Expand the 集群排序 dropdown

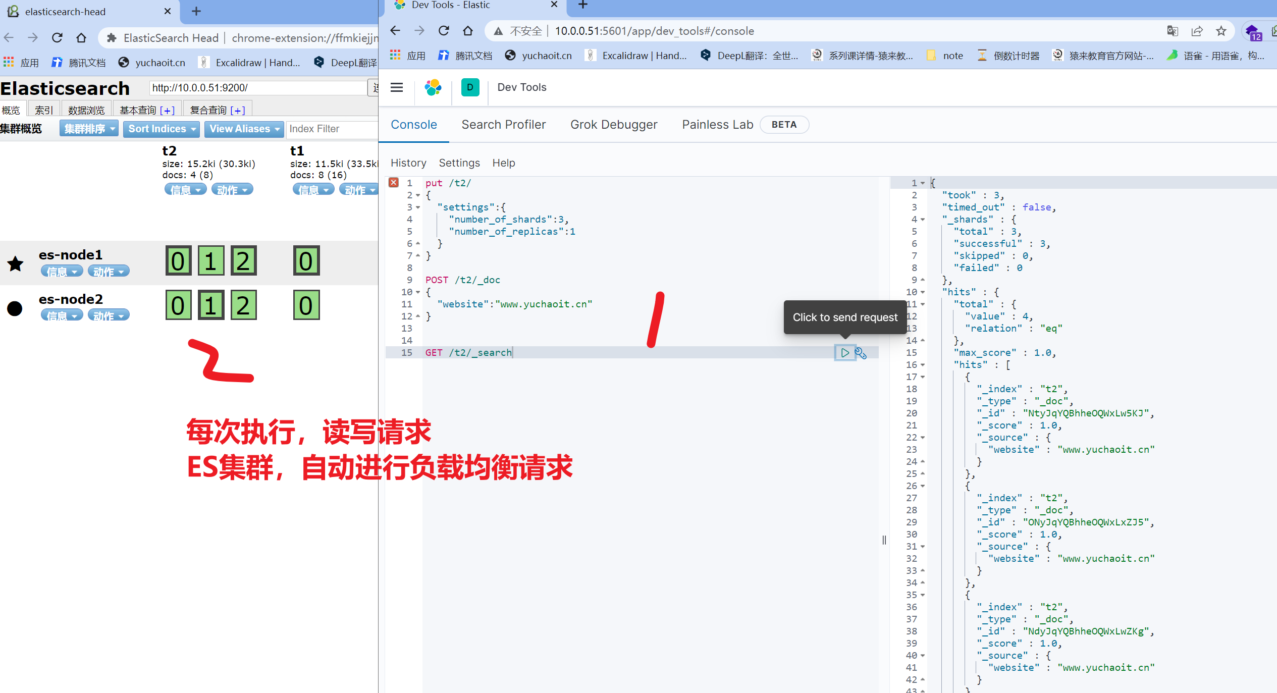click(89, 129)
